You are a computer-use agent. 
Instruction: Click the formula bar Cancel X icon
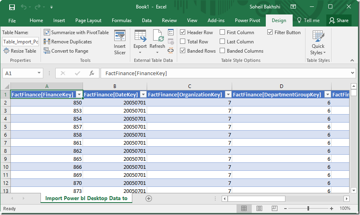point(63,73)
